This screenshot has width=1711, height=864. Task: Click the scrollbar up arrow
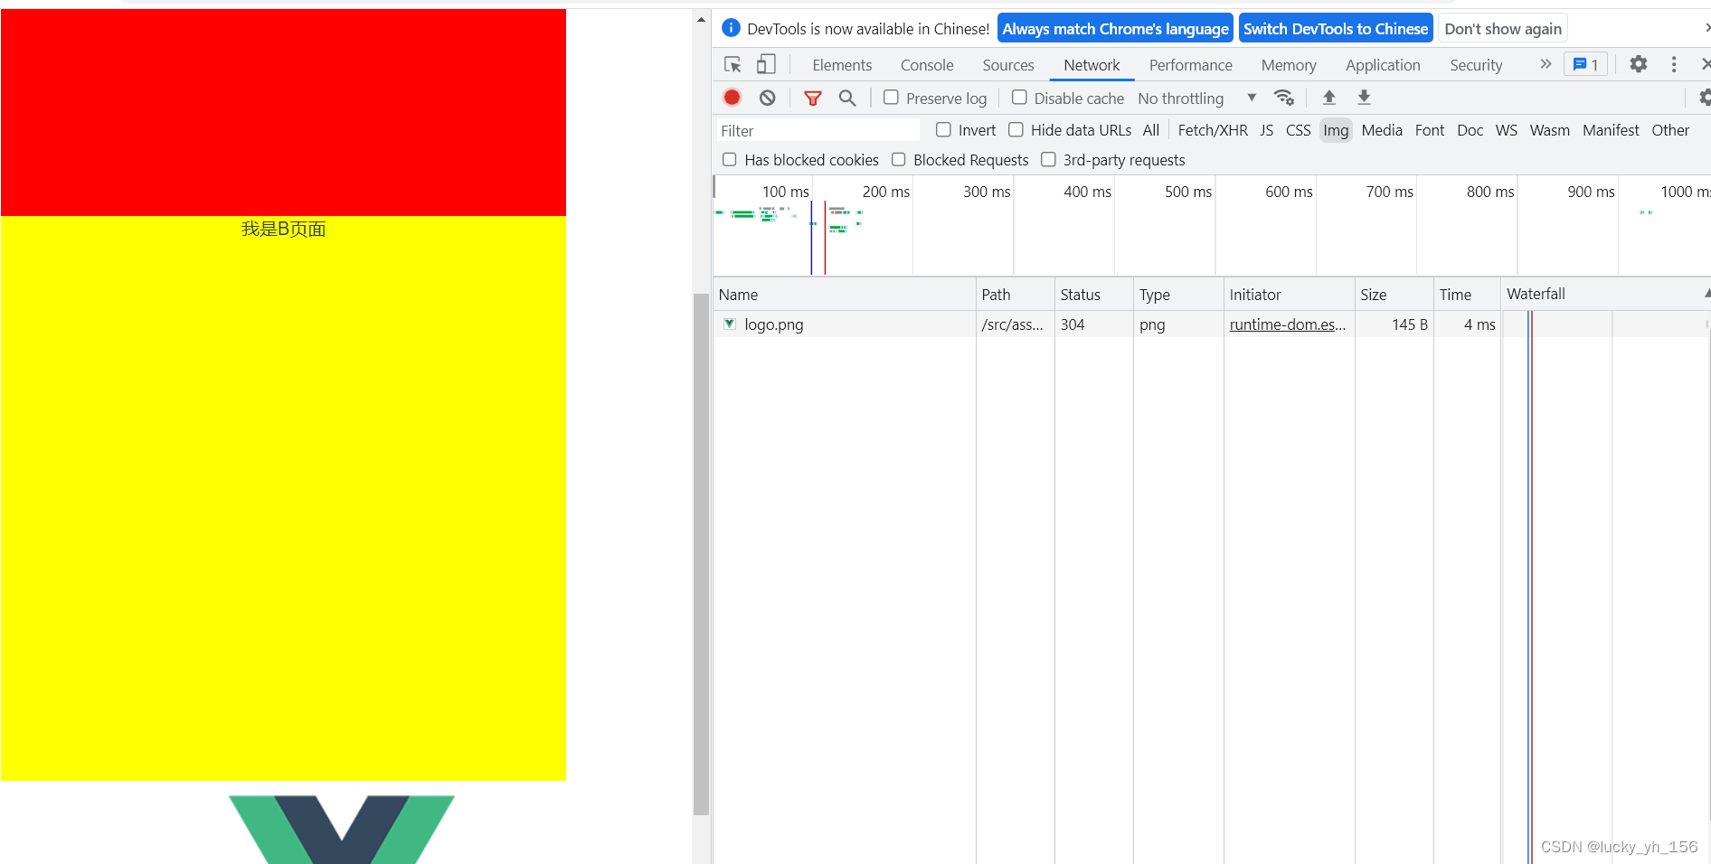tap(701, 19)
